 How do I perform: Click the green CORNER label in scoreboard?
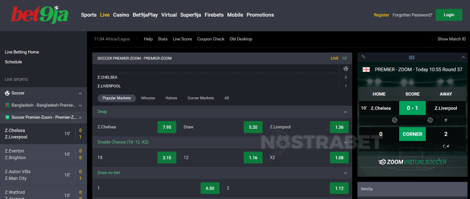(x=412, y=134)
